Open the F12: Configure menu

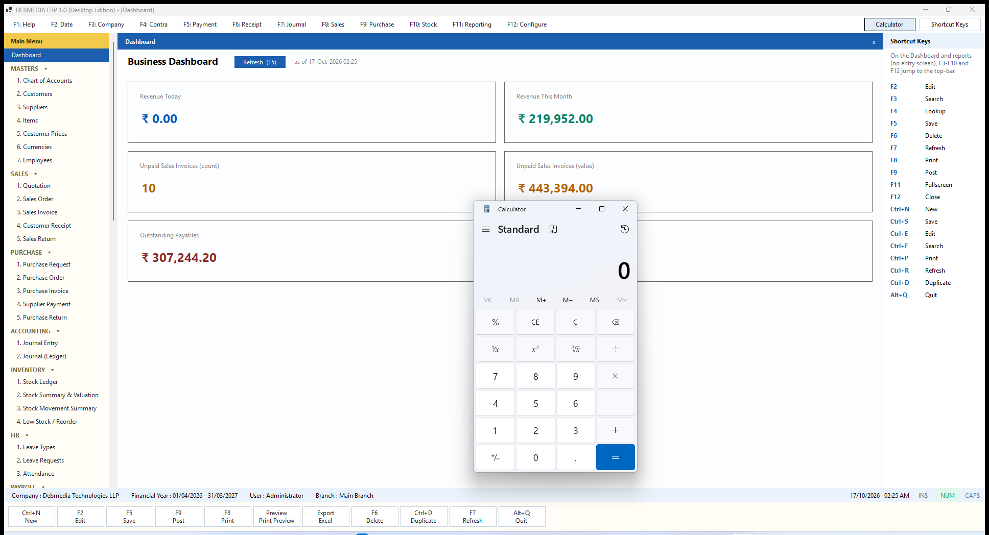tap(527, 25)
